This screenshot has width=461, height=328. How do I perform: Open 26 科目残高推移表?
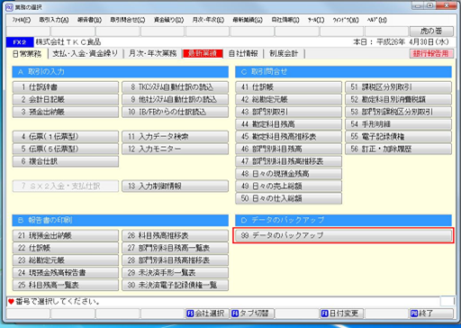click(x=175, y=235)
